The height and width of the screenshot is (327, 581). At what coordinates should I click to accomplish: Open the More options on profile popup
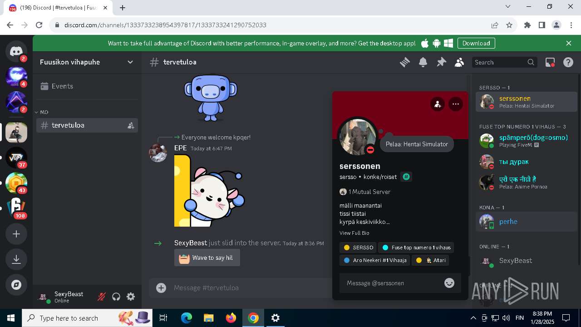(456, 104)
